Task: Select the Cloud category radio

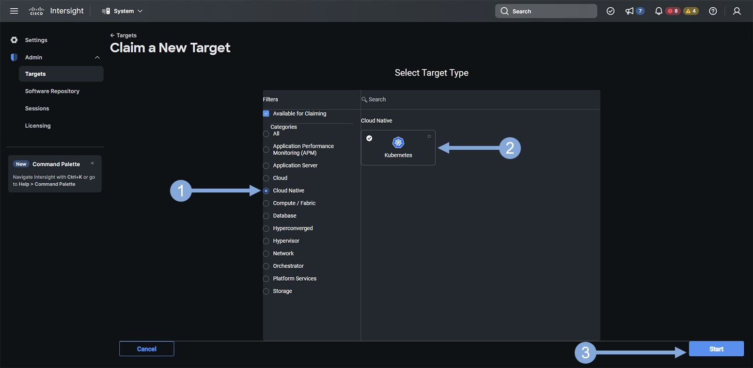Action: 266,178
